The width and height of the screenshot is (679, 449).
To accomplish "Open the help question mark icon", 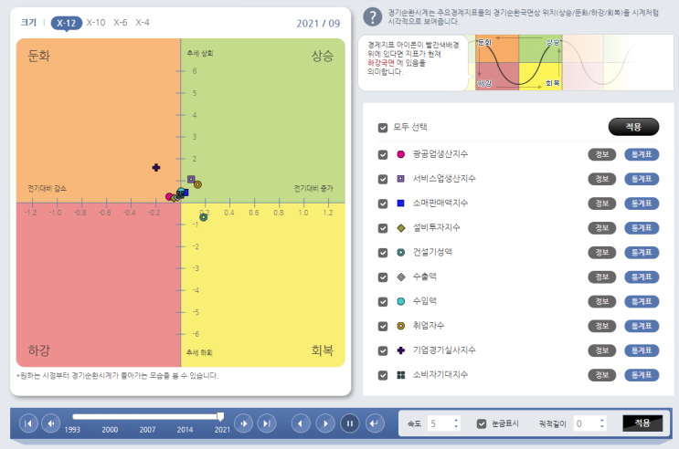I will pos(373,17).
